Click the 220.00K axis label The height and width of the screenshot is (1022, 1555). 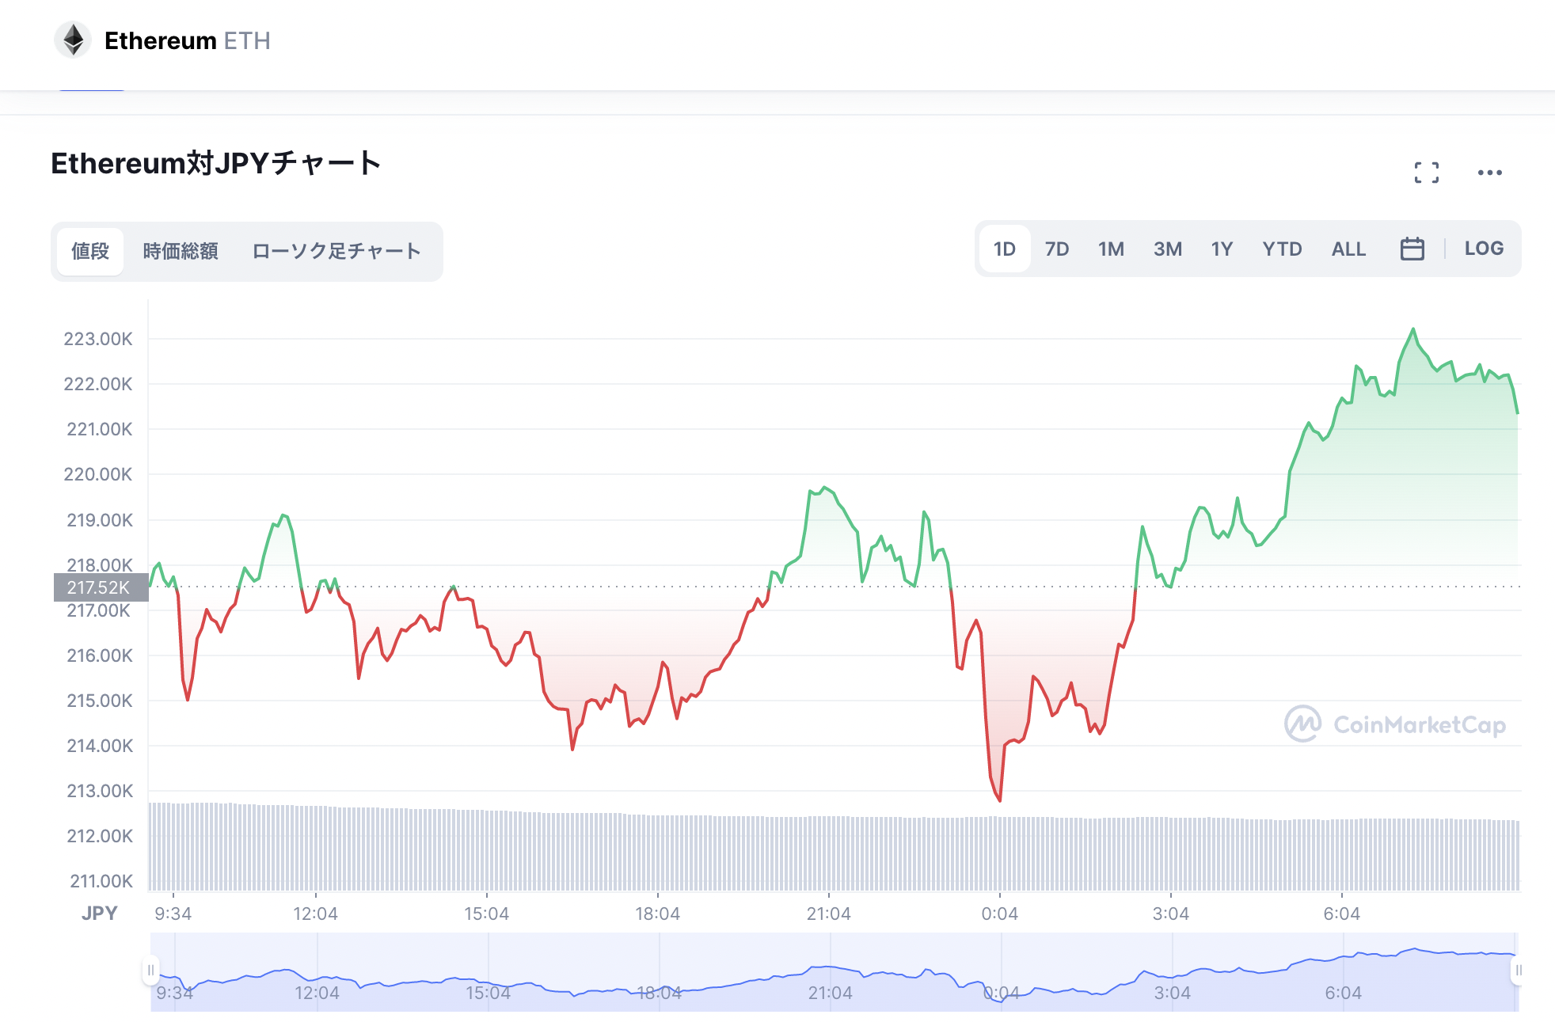[98, 474]
